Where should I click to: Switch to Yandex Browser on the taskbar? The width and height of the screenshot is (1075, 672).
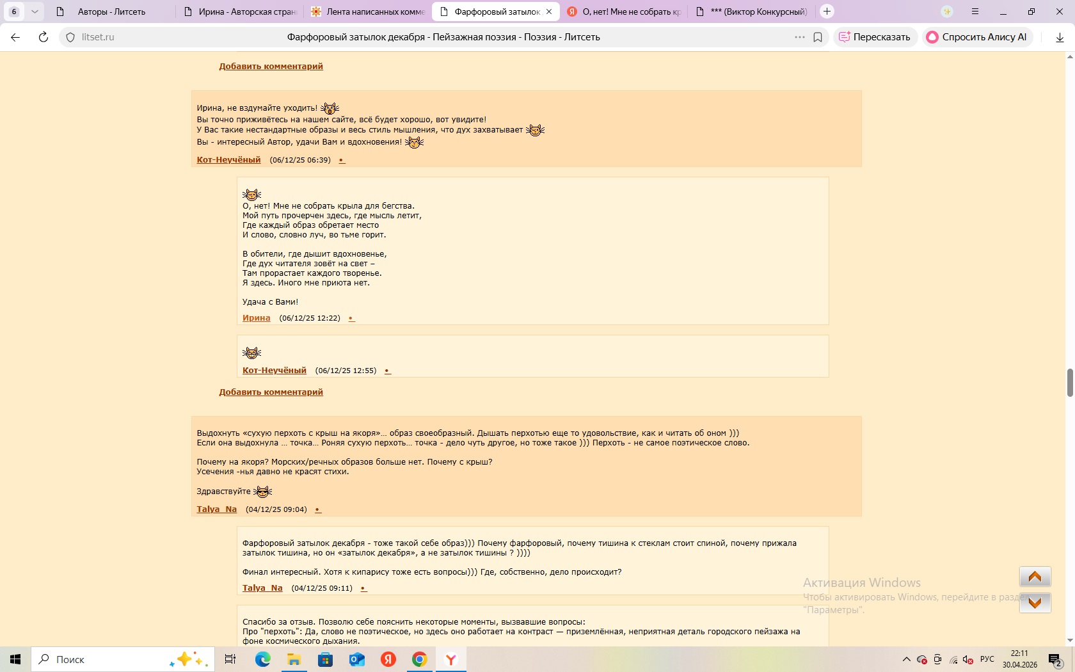(450, 659)
